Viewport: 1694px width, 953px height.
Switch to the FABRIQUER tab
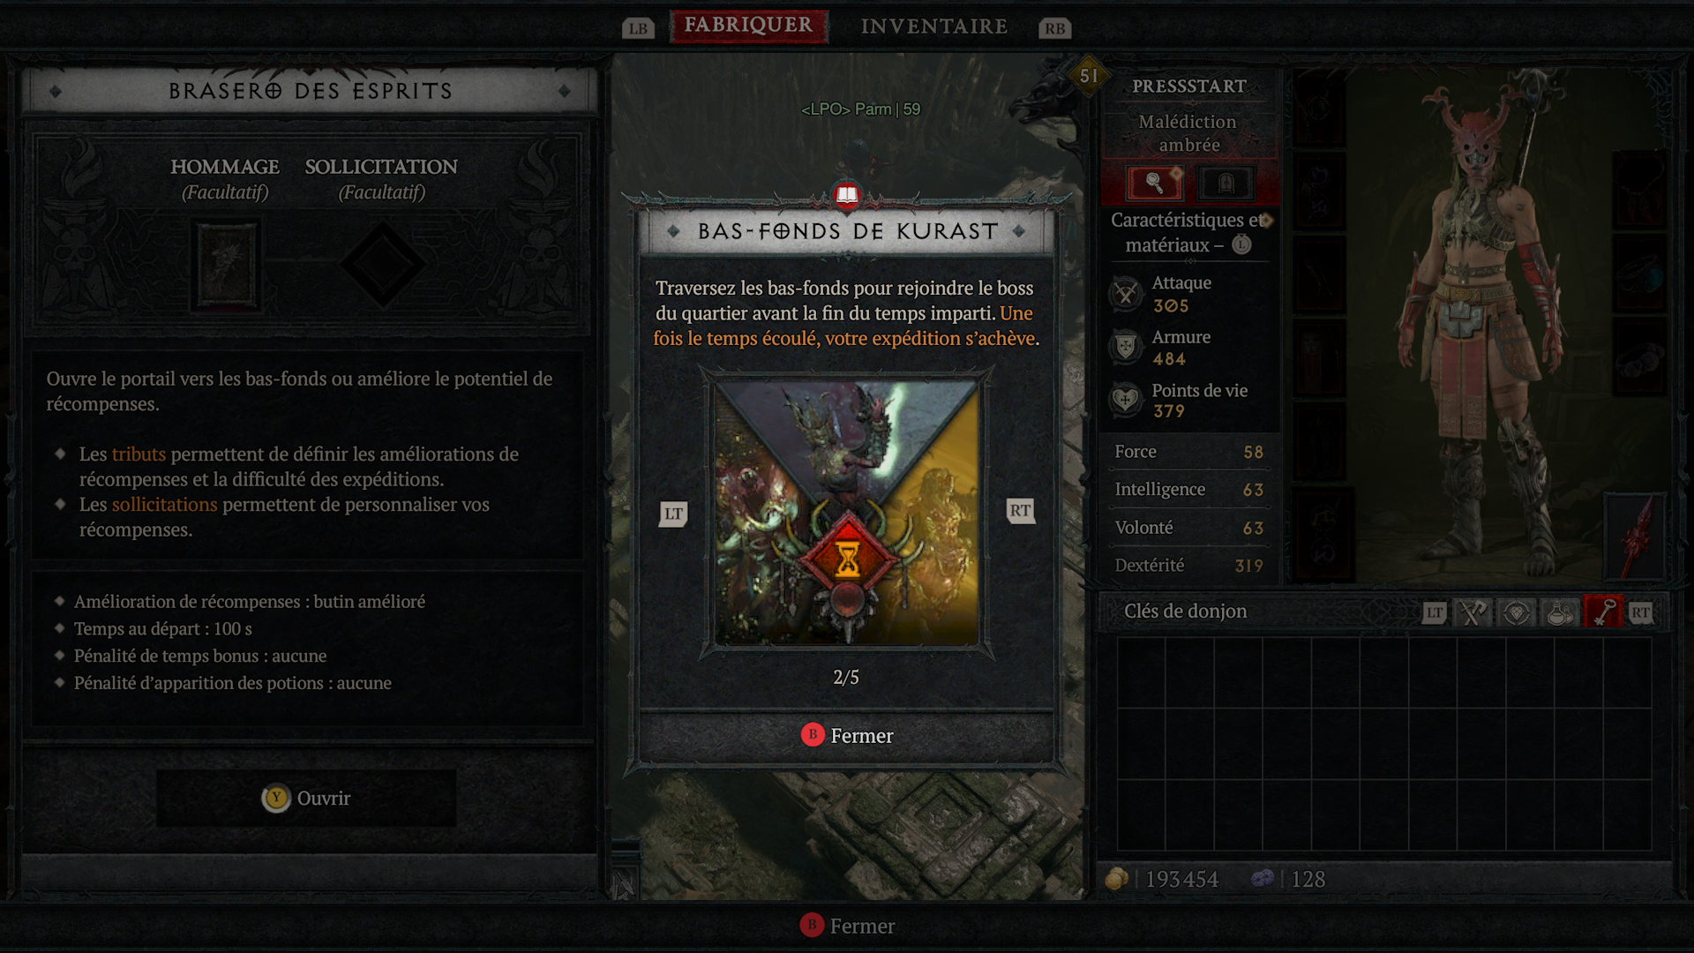(x=748, y=26)
